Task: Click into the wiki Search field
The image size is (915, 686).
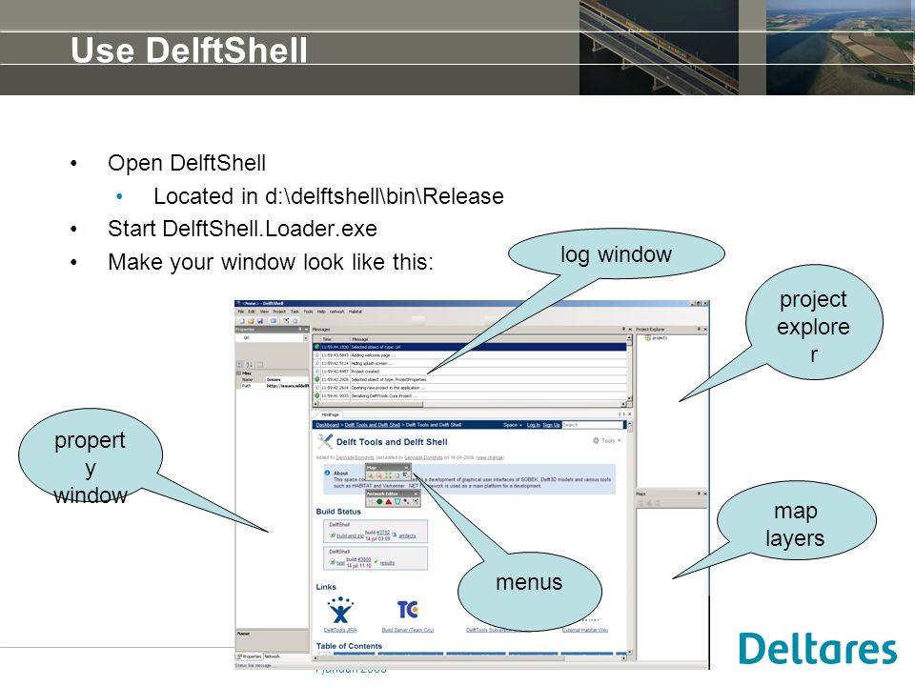Action: [592, 425]
